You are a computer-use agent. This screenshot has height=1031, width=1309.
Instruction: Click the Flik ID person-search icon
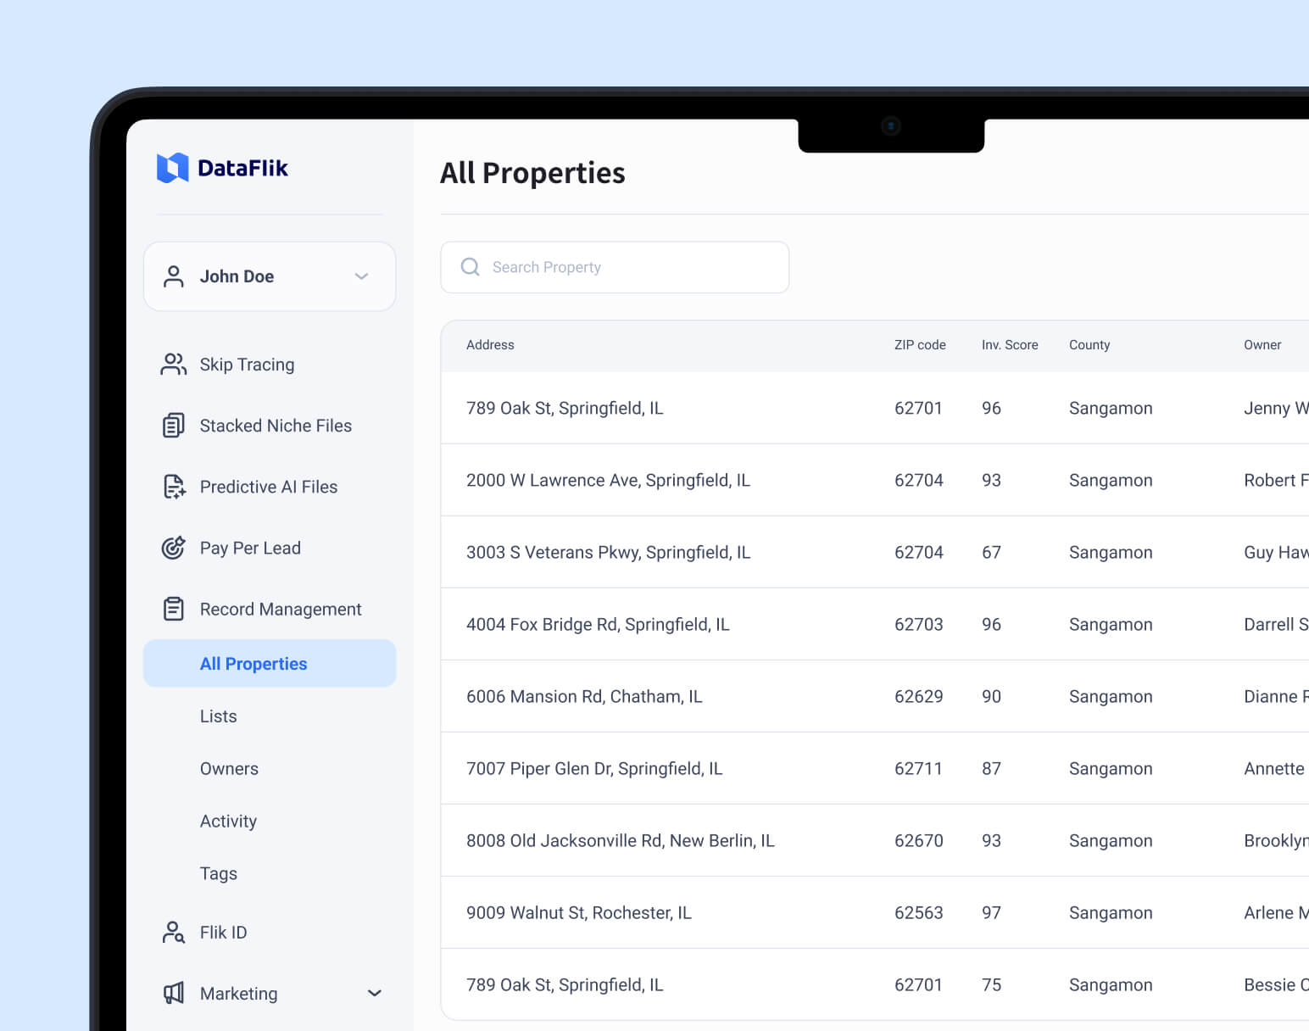pyautogui.click(x=173, y=933)
